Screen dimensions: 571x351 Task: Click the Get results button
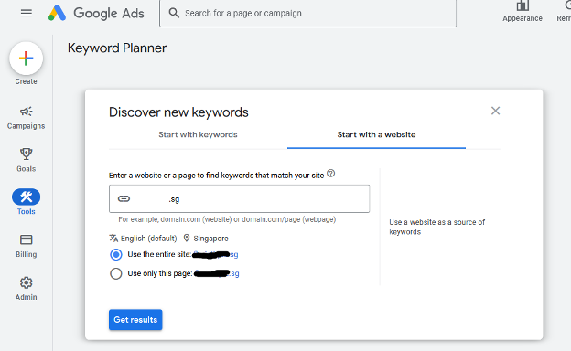click(135, 320)
